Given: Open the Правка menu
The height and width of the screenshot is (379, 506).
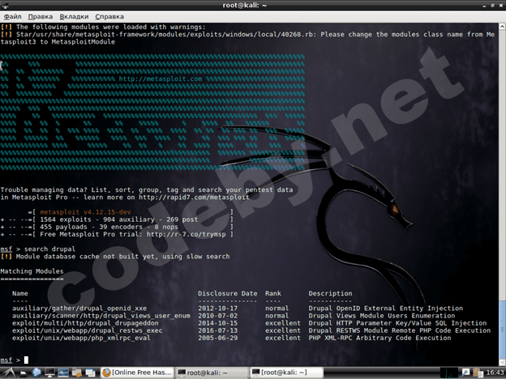Looking at the screenshot, I should coord(41,16).
